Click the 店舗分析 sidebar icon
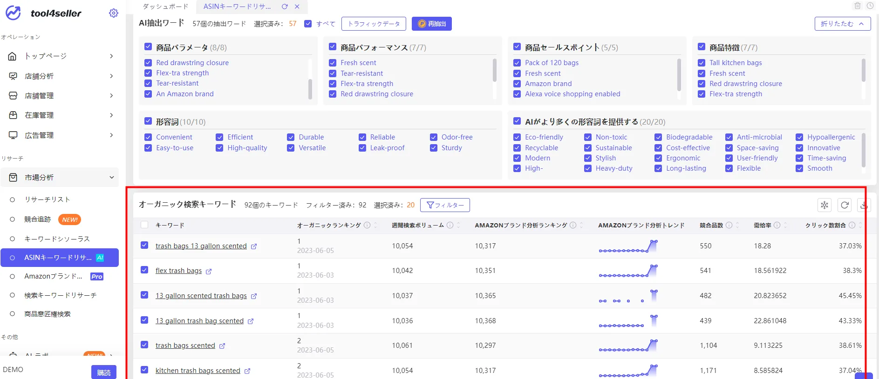879x379 pixels. click(13, 76)
